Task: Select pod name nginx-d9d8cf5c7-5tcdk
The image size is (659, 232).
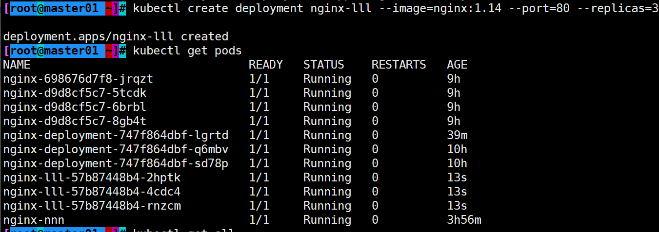Action: tap(75, 93)
